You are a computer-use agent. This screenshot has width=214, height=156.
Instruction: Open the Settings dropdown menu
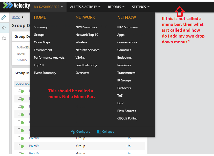click(141, 7)
